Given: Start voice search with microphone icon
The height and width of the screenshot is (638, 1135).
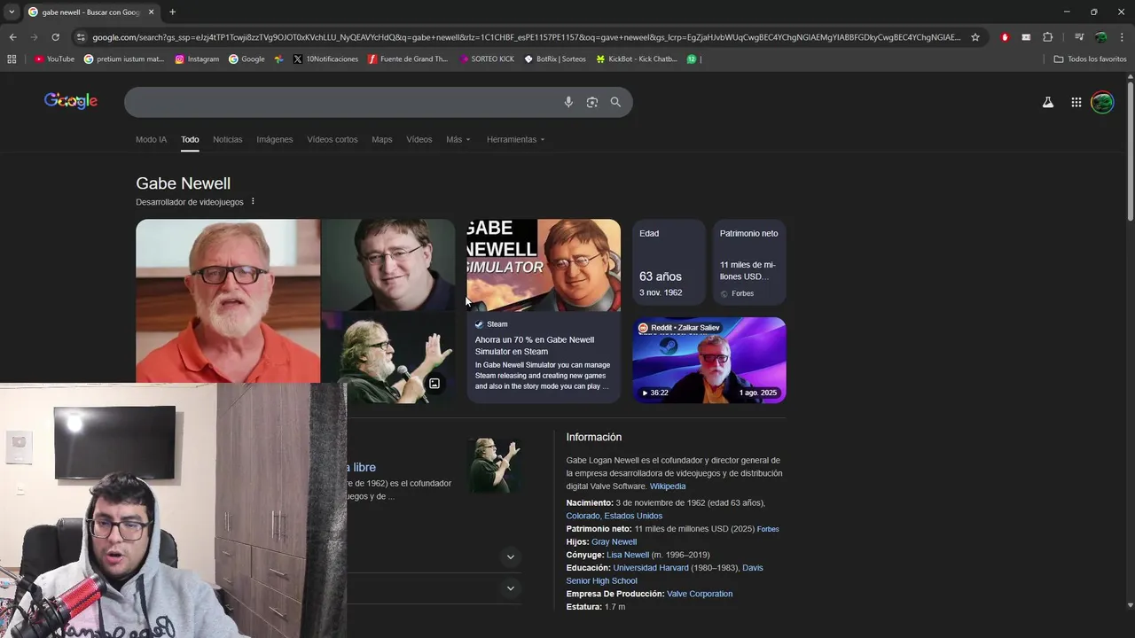Looking at the screenshot, I should (x=568, y=102).
